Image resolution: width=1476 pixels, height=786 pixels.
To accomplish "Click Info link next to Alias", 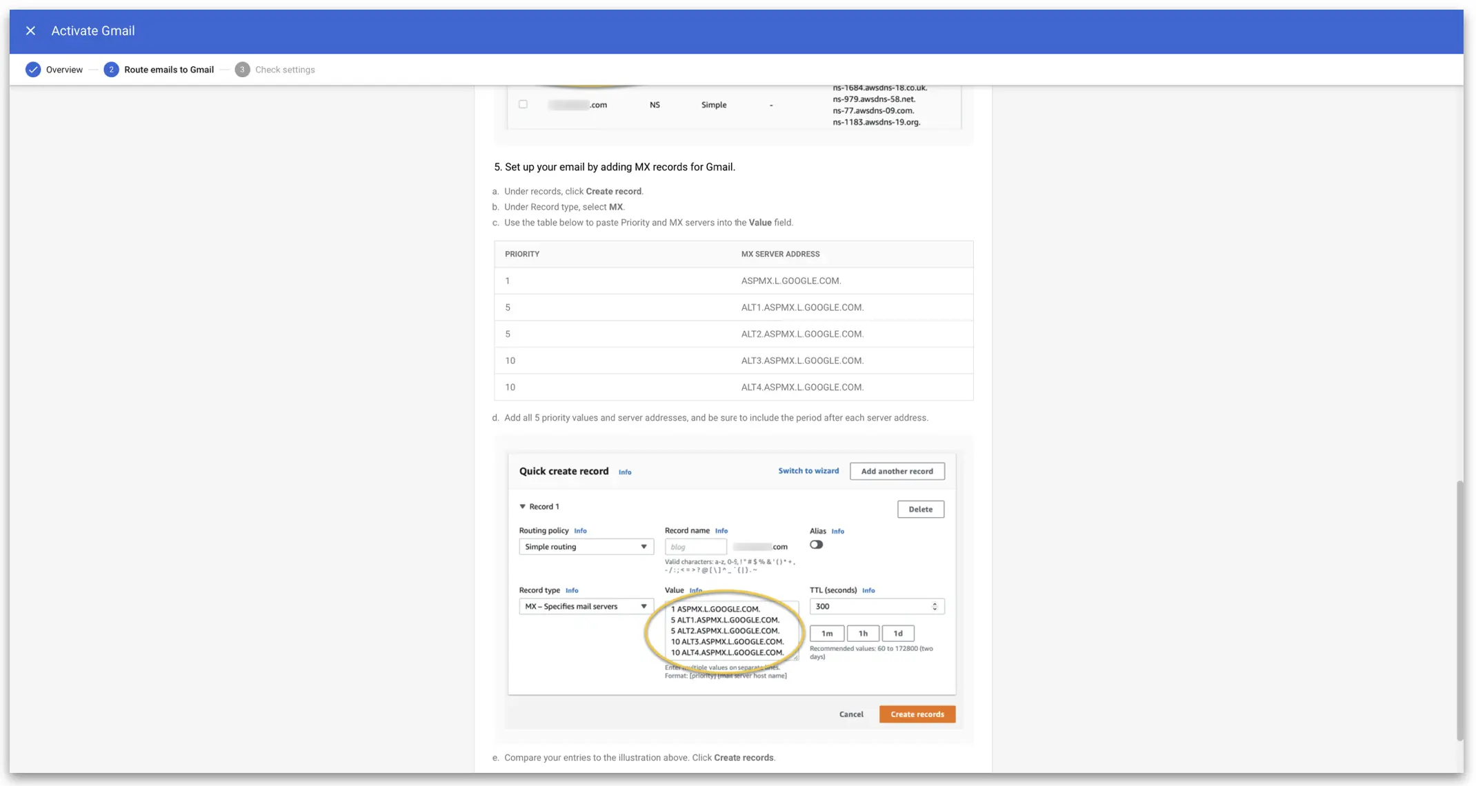I will 838,532.
